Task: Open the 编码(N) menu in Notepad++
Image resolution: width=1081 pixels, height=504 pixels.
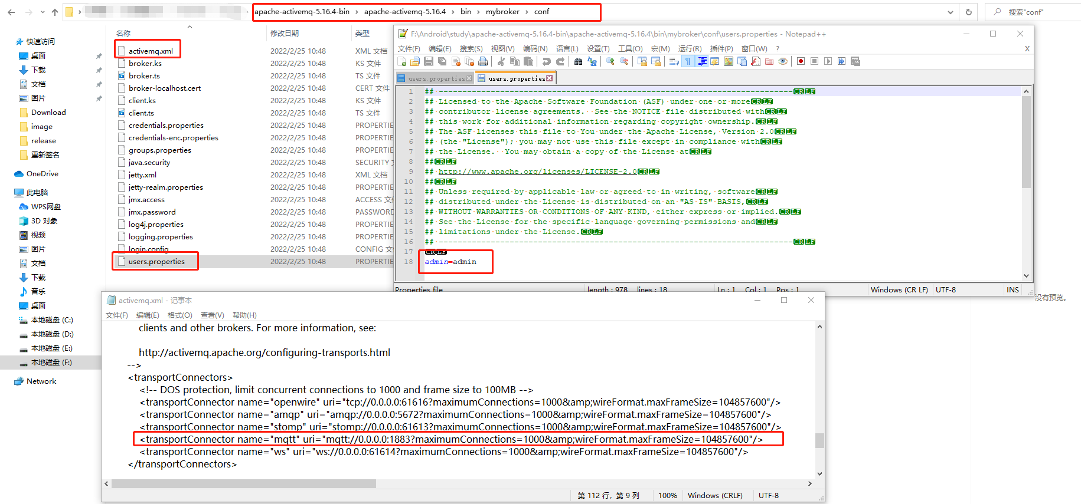Action: [x=535, y=48]
